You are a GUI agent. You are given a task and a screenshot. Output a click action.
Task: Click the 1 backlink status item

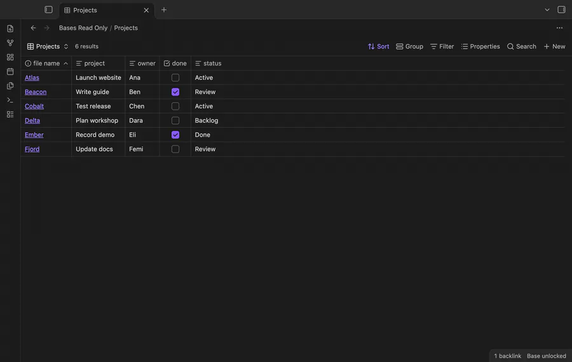tap(507, 356)
